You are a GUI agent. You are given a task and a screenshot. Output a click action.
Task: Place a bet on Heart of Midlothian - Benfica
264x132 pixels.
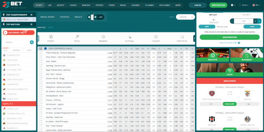pos(230,104)
